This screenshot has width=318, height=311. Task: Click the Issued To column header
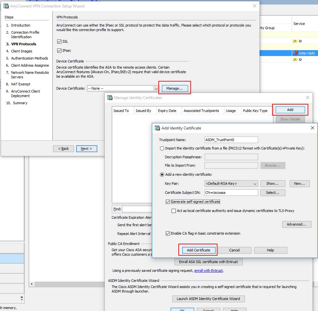(123, 111)
